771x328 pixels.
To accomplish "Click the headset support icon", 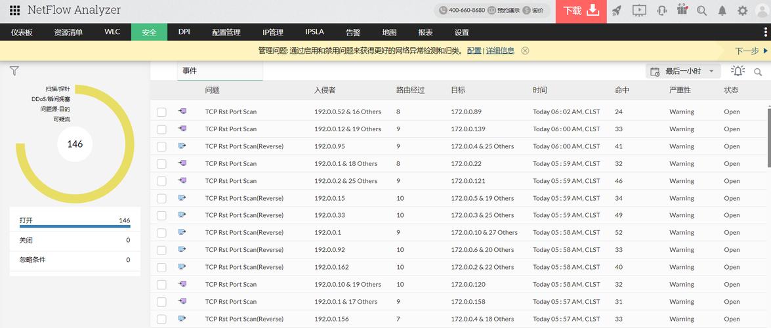I will (661, 10).
